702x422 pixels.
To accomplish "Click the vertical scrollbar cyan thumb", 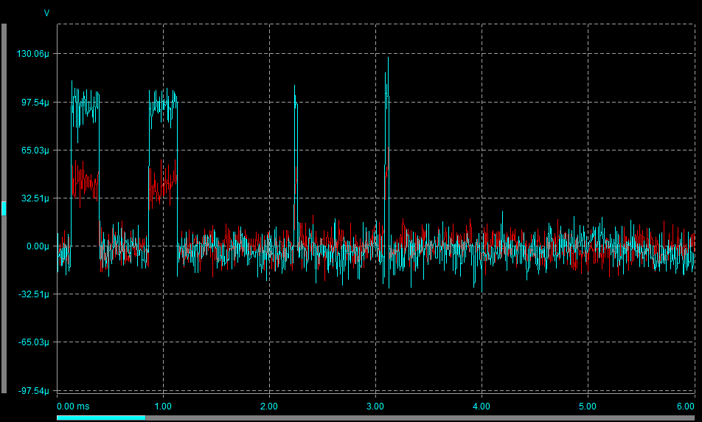I will tap(4, 208).
